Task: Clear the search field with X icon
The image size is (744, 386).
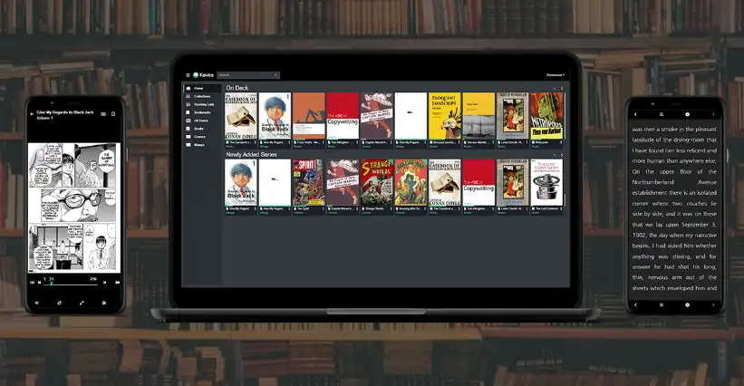Action: point(275,75)
